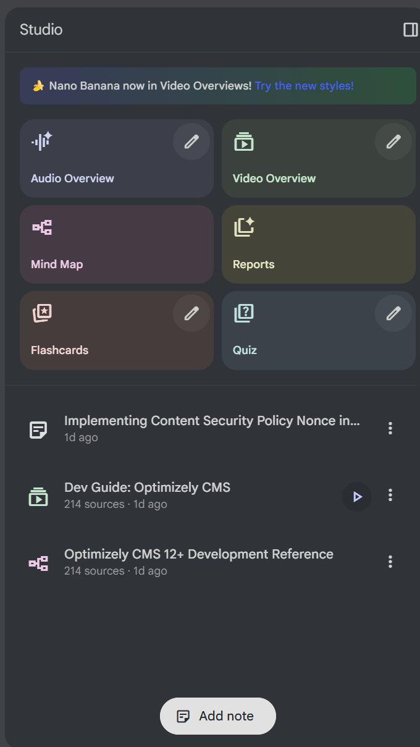Start Flashcards generation
420x747 pixels.
pos(93,337)
